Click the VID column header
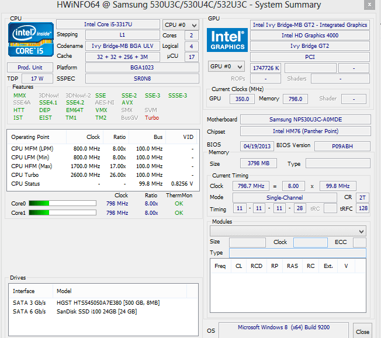The width and height of the screenshot is (381, 338). click(x=182, y=137)
